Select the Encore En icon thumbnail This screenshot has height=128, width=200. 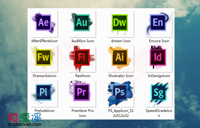[x=159, y=24]
